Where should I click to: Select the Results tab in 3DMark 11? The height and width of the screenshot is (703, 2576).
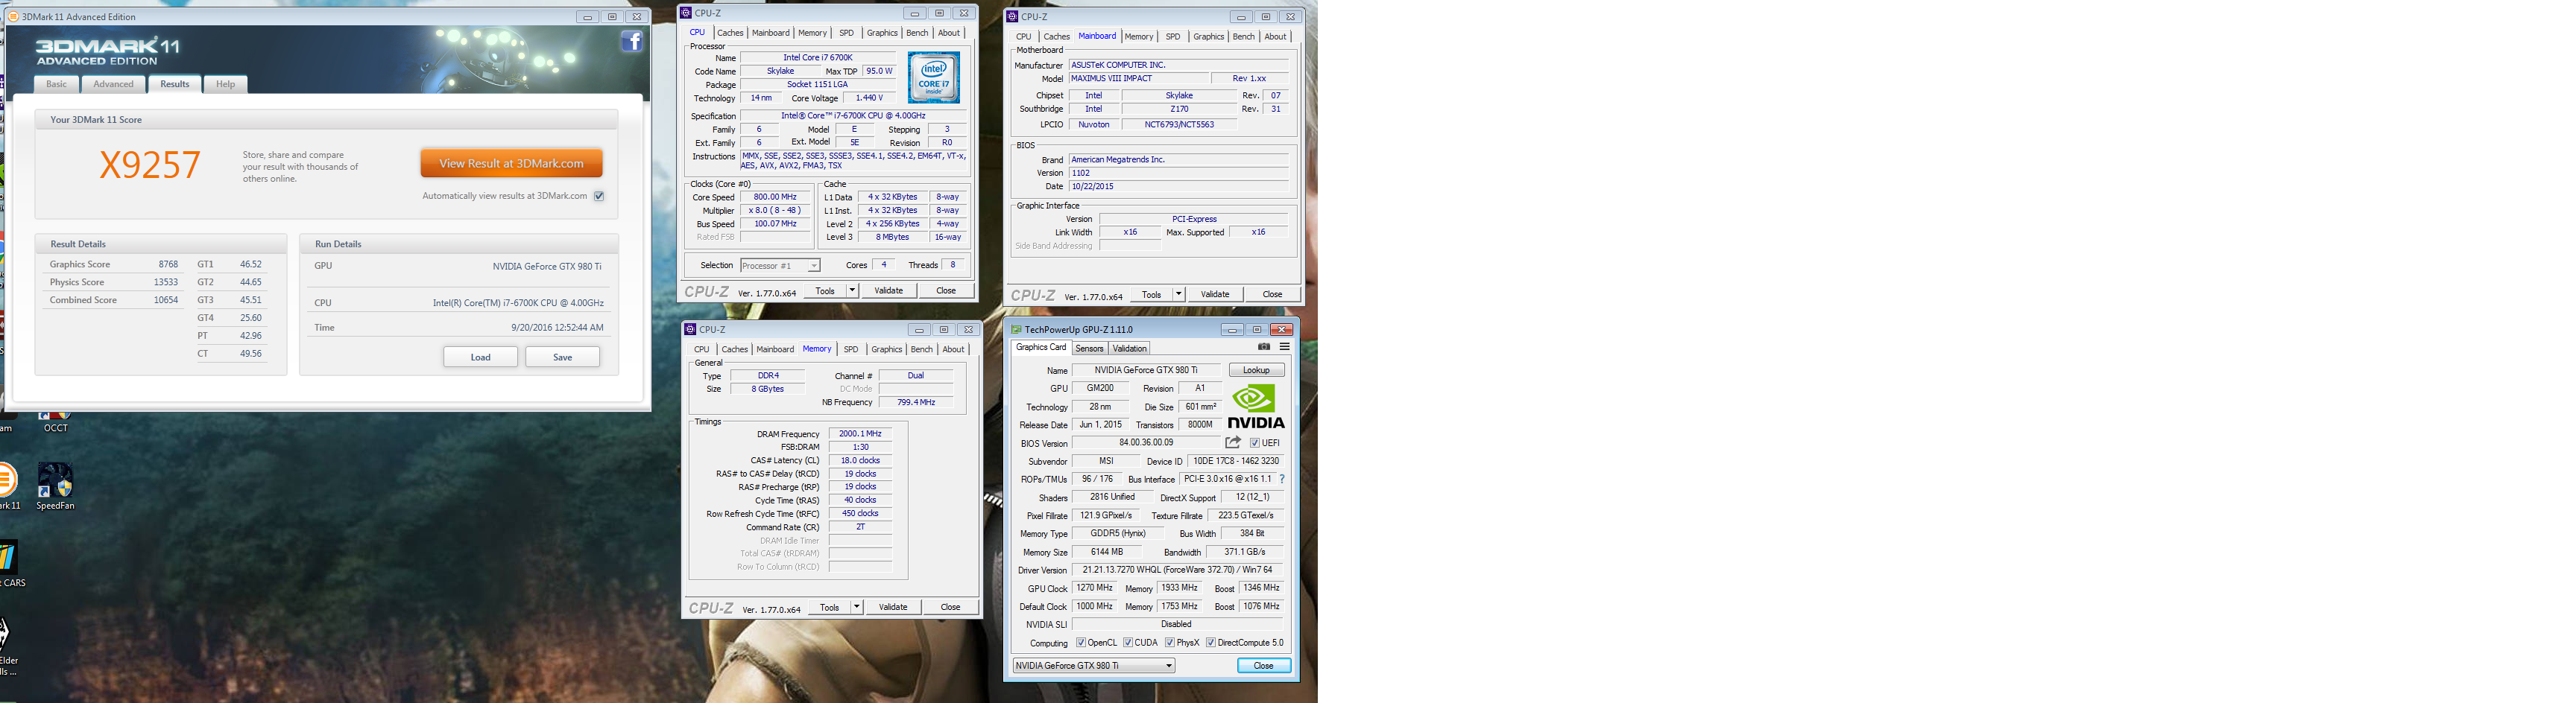pyautogui.click(x=175, y=84)
